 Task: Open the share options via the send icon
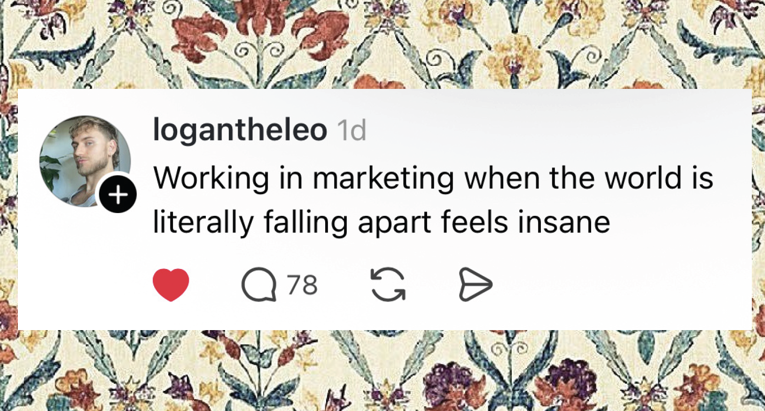[x=476, y=285]
